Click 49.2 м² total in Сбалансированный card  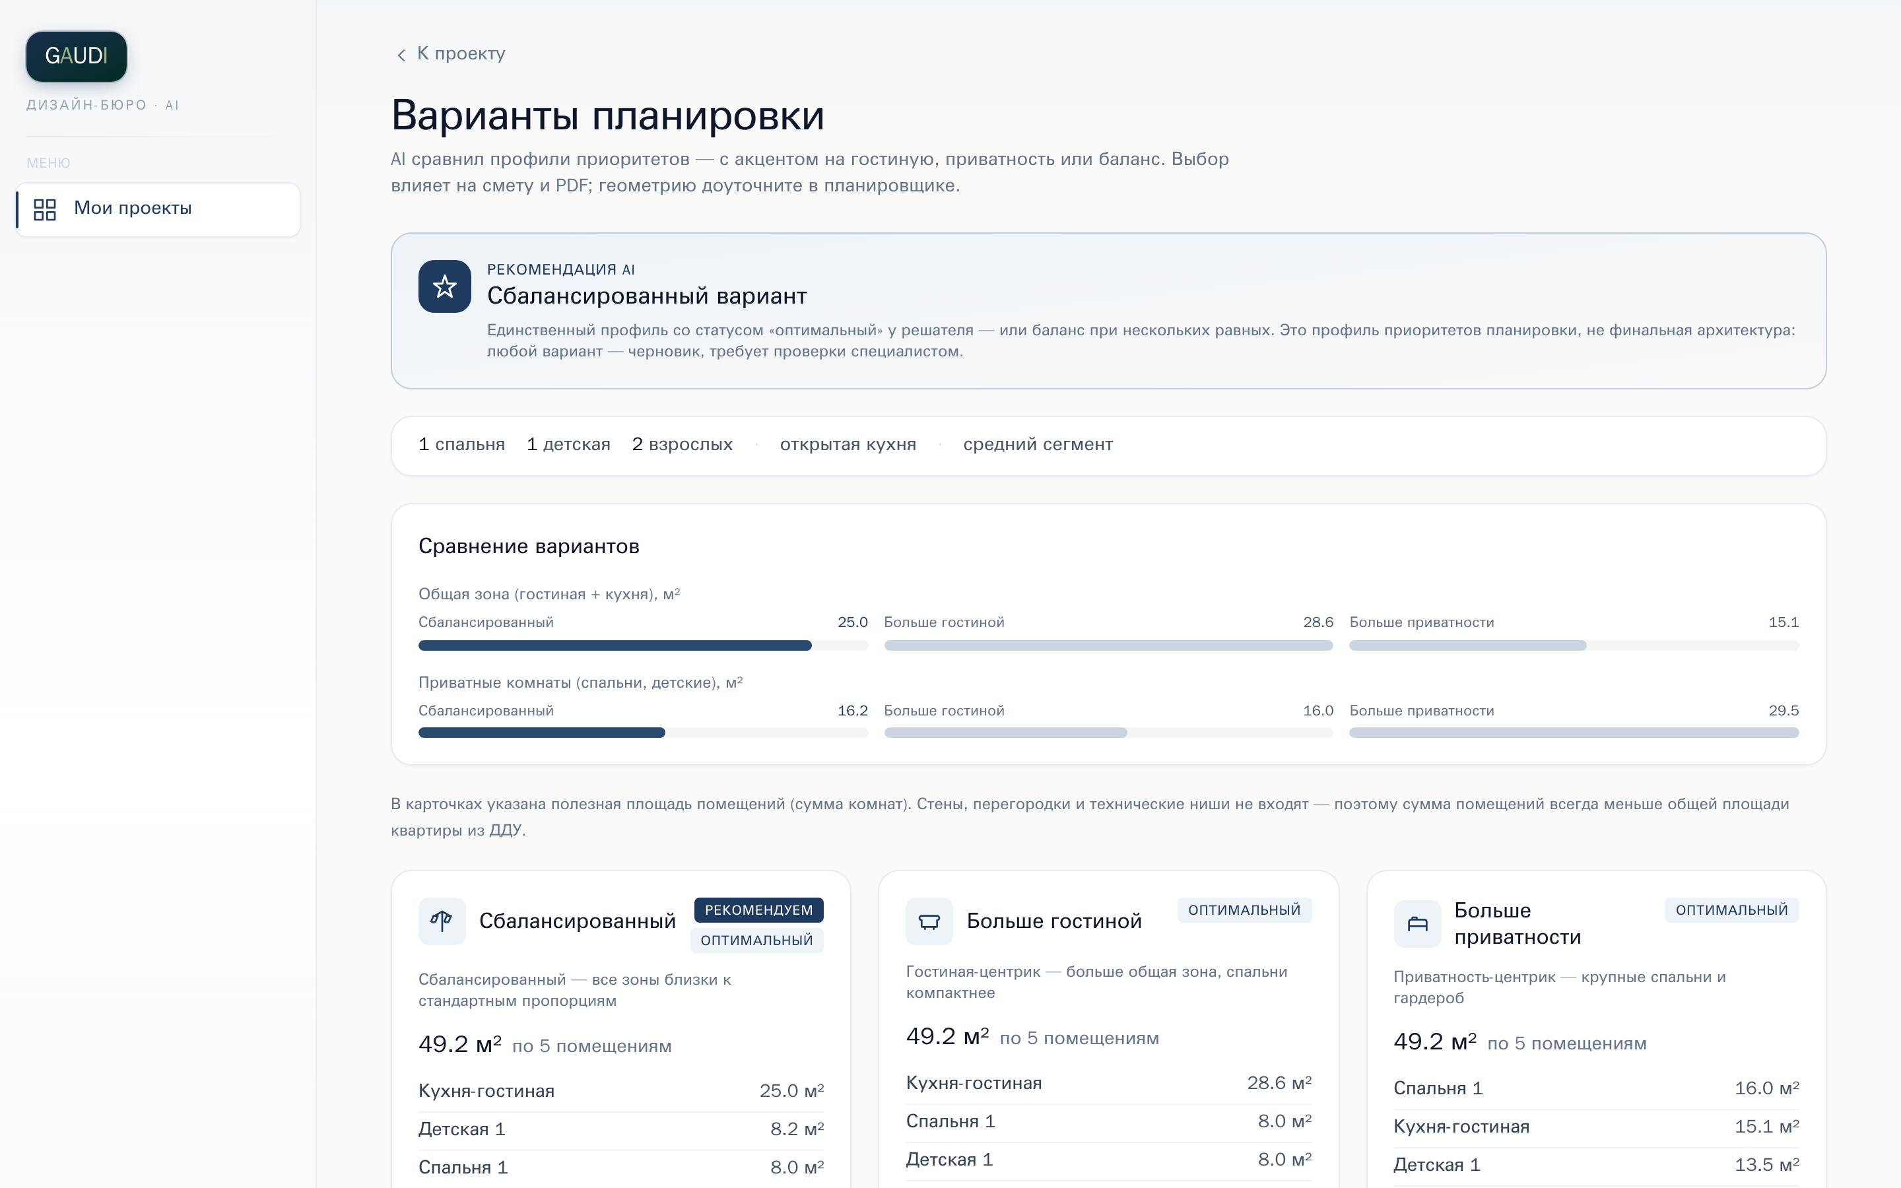[459, 1044]
